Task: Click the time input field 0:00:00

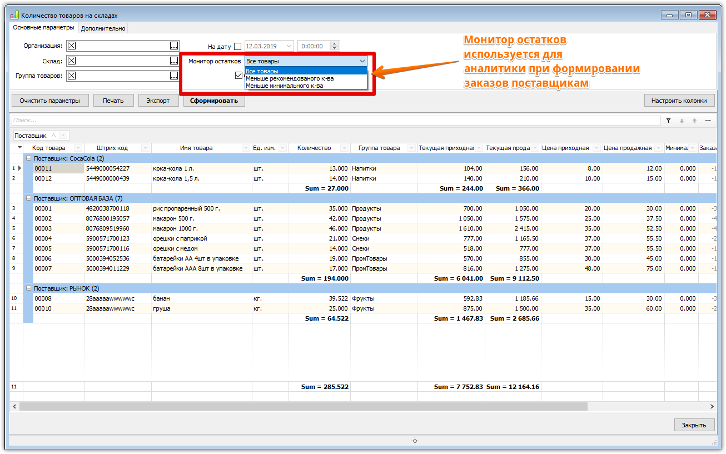Action: click(x=314, y=46)
